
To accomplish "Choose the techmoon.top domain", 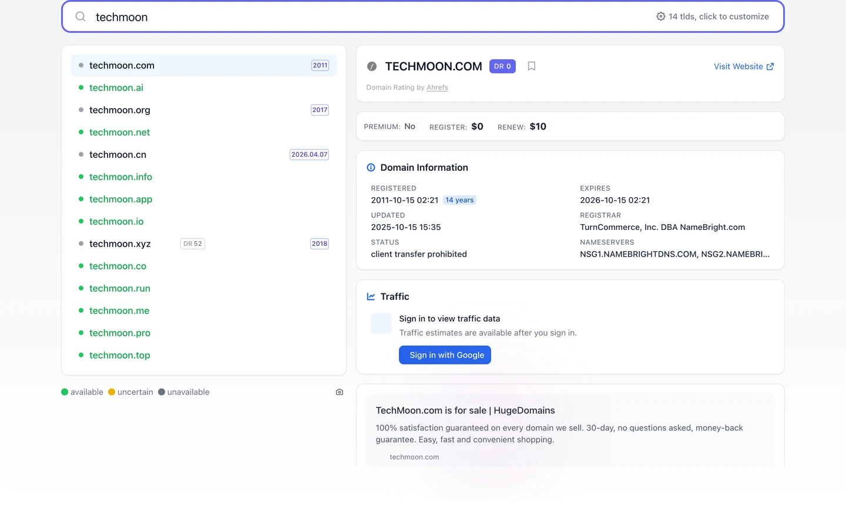I will pos(204,355).
